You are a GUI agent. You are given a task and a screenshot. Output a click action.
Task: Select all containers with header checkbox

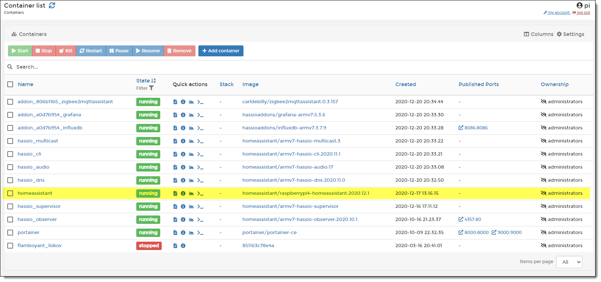pyautogui.click(x=10, y=84)
